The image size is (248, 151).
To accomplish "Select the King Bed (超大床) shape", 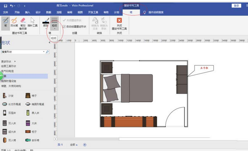I will (x=9, y=132).
